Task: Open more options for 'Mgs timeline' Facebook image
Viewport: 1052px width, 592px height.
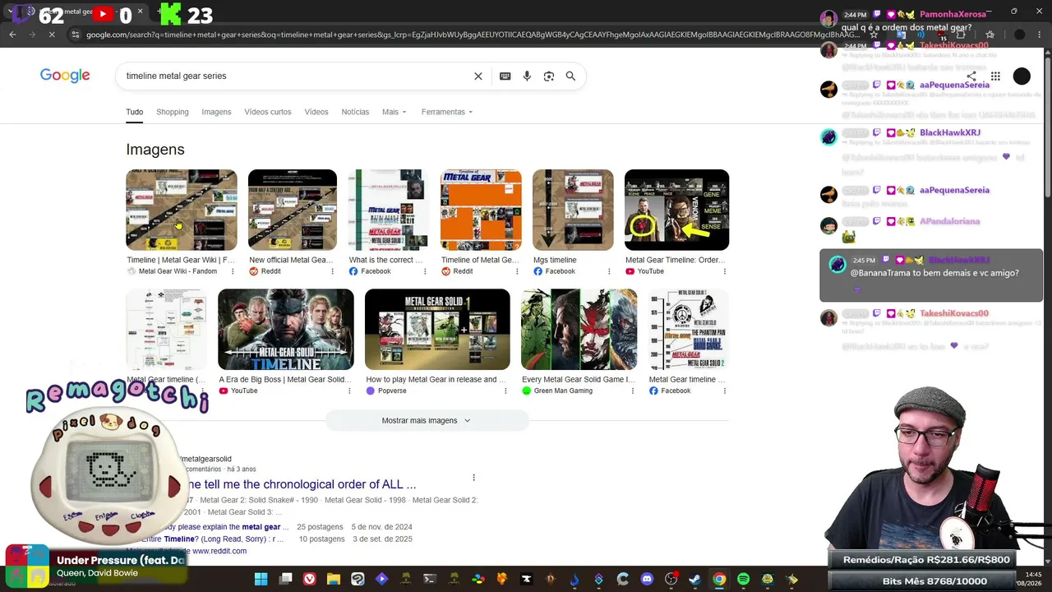Action: (609, 271)
